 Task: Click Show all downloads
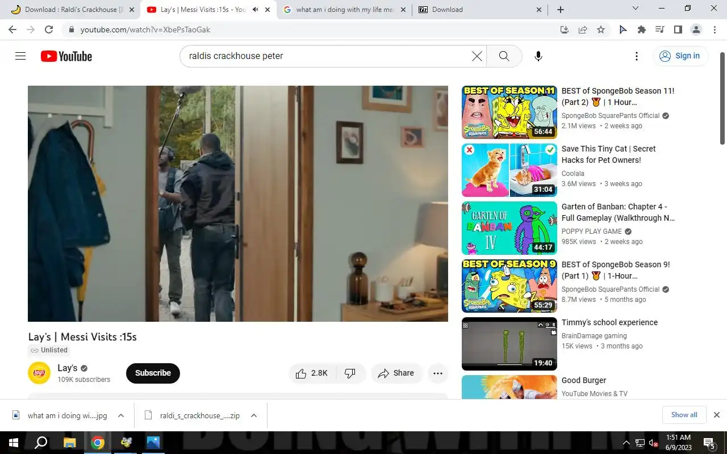(684, 415)
